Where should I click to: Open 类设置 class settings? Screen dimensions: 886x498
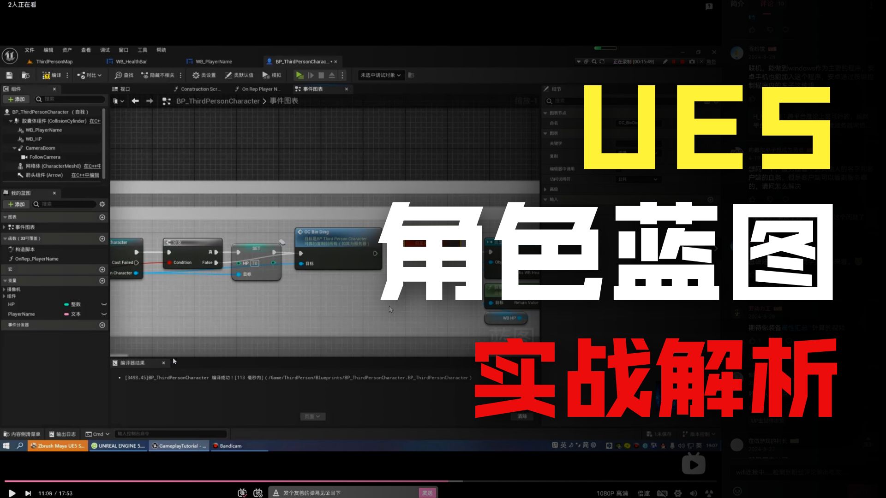click(204, 75)
